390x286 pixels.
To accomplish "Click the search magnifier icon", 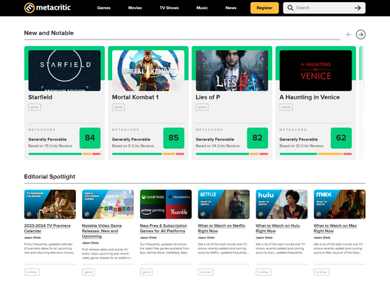I will (290, 8).
